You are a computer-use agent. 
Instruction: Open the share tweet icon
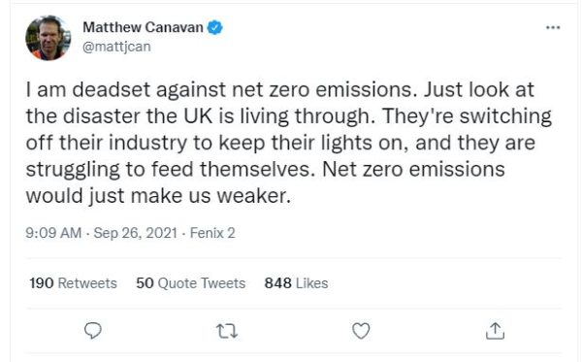(495, 331)
